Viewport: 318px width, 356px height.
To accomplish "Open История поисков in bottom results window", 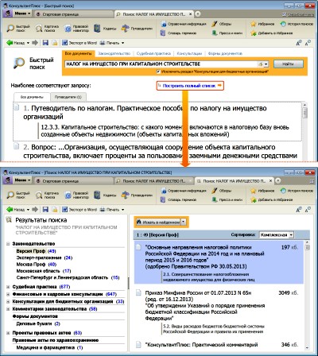I will pyautogui.click(x=297, y=191).
